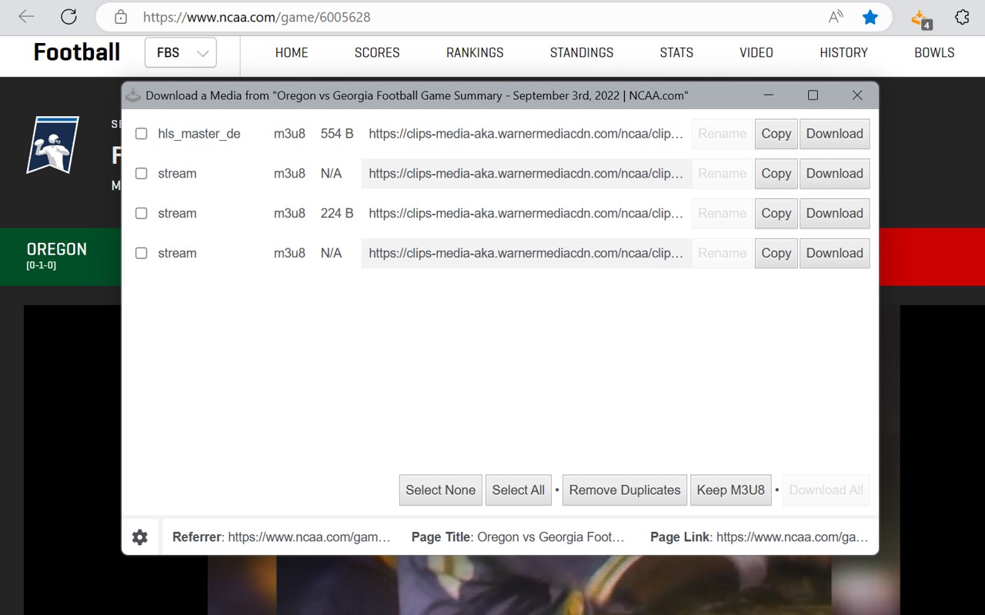Click the 554 B size value
This screenshot has height=615, width=985.
(x=337, y=134)
